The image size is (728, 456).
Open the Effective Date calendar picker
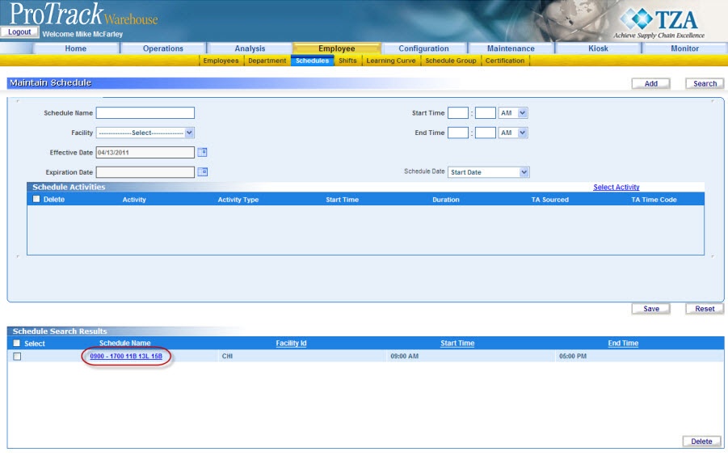(203, 152)
